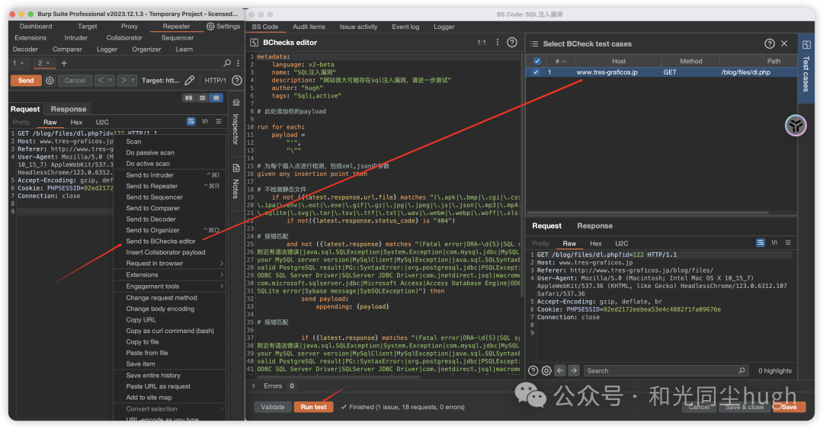Image resolution: width=823 pixels, height=429 pixels.
Task: Click the Path column header in test cases
Action: coord(773,61)
